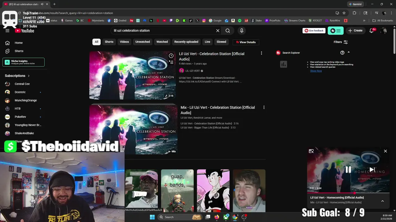Viewport: 396px width, 222px height.
Task: Click inside the YouTube search field
Action: 163,31
